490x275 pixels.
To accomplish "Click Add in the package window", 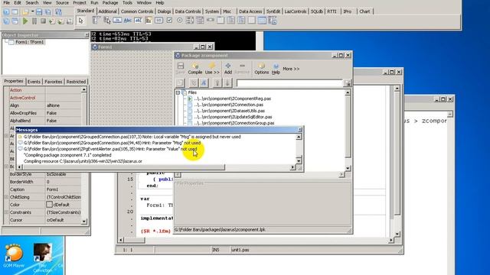I will tap(228, 69).
